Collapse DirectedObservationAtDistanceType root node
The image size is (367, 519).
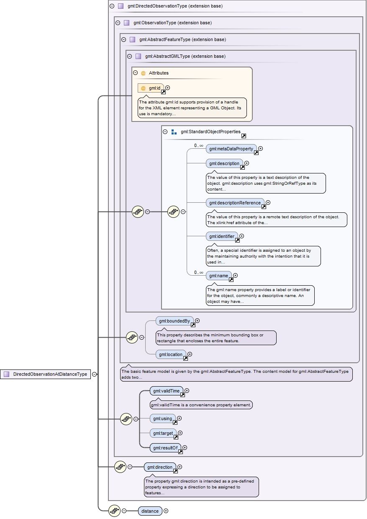(x=95, y=374)
